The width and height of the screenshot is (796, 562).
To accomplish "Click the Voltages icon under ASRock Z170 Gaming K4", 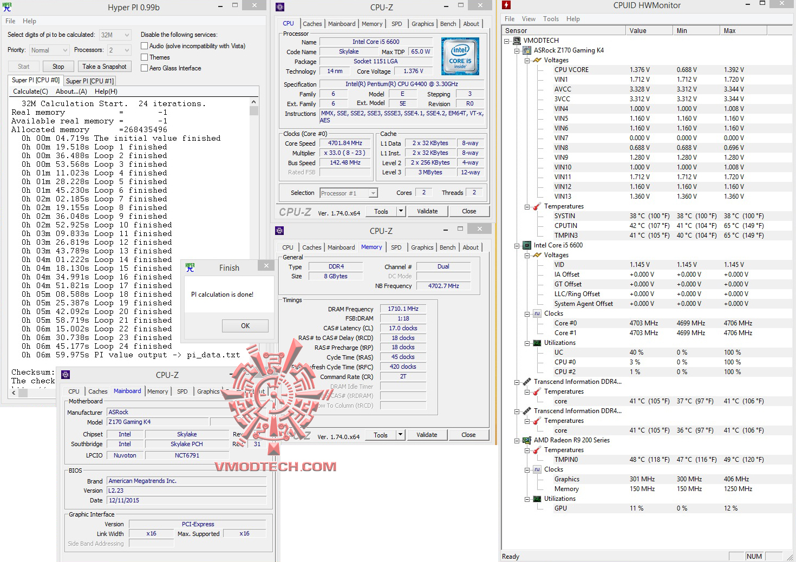I will (x=537, y=60).
